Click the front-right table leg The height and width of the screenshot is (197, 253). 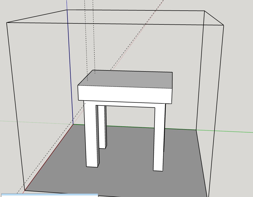pos(159,137)
